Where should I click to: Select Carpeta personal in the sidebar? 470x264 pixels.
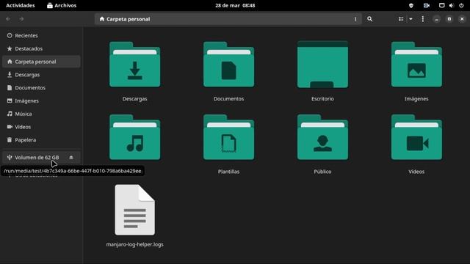41,62
